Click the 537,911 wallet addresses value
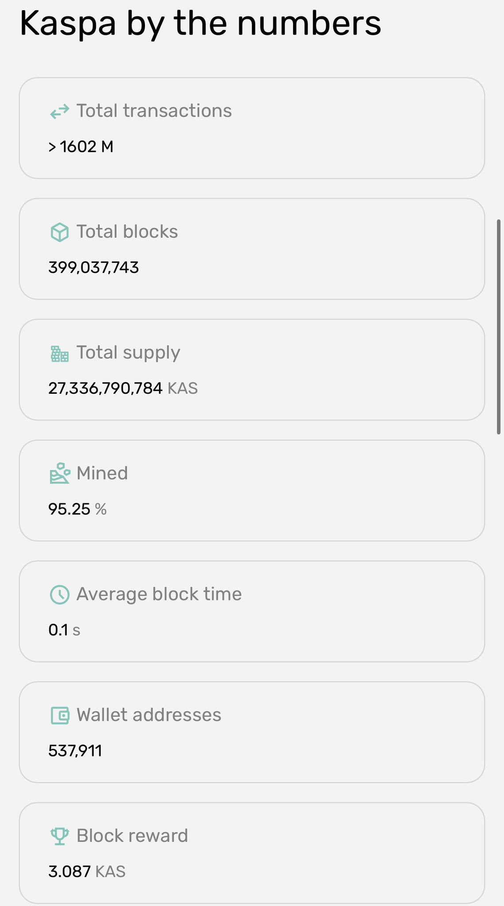Viewport: 504px width, 906px height. (x=75, y=751)
